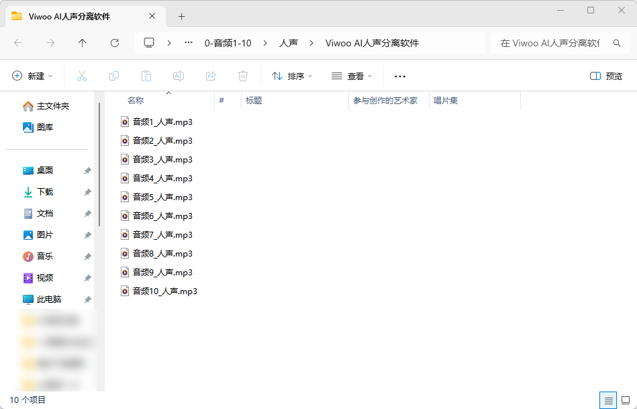The width and height of the screenshot is (637, 409).
Task: Open the 排序 sort dropdown
Action: click(292, 76)
